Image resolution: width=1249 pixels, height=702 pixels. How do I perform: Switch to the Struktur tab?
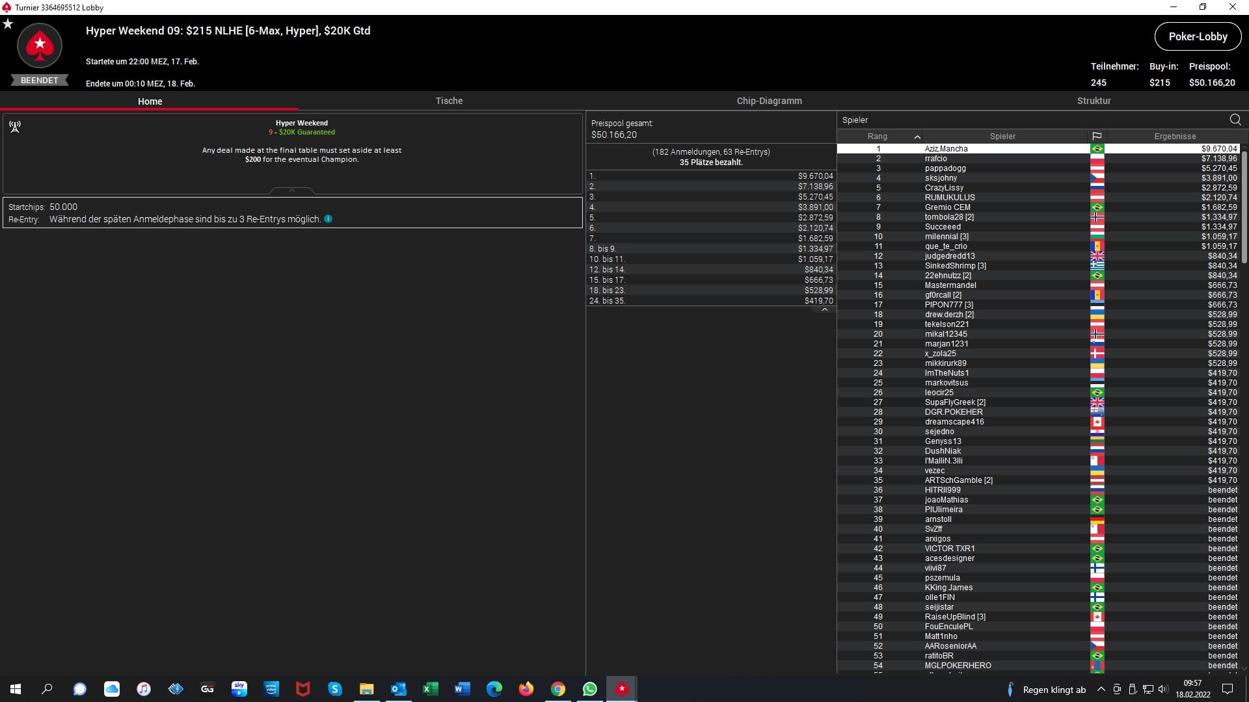pyautogui.click(x=1094, y=101)
